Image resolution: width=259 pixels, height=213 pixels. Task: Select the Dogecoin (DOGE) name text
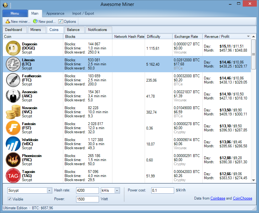29,46
